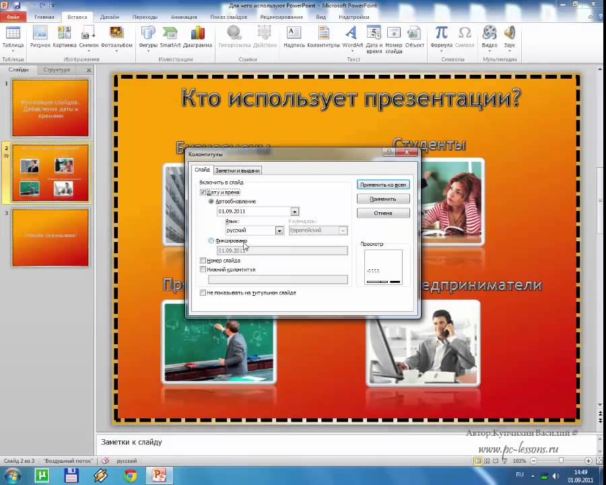Click the zoom out minus button
The width and height of the screenshot is (606, 485).
(533, 461)
